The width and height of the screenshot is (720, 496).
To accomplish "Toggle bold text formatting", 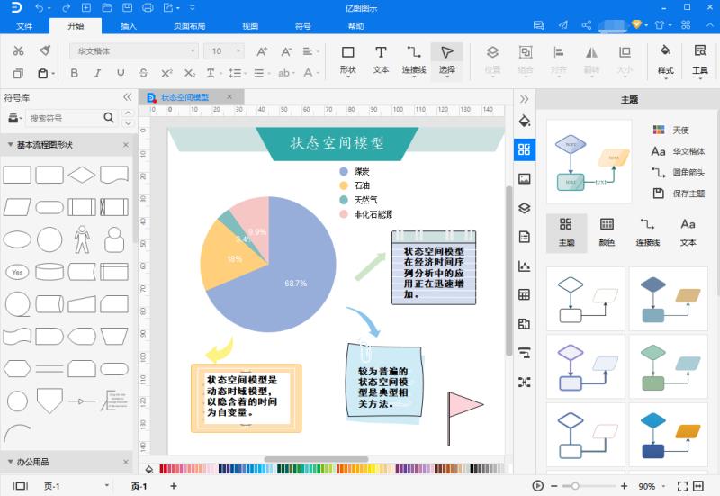I will click(x=75, y=73).
